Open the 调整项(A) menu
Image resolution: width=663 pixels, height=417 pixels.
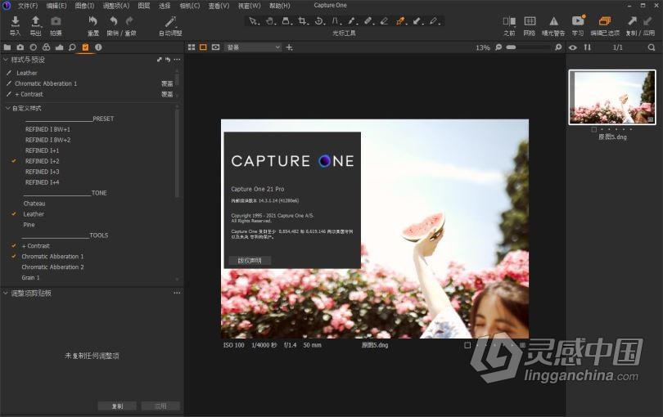tap(116, 6)
